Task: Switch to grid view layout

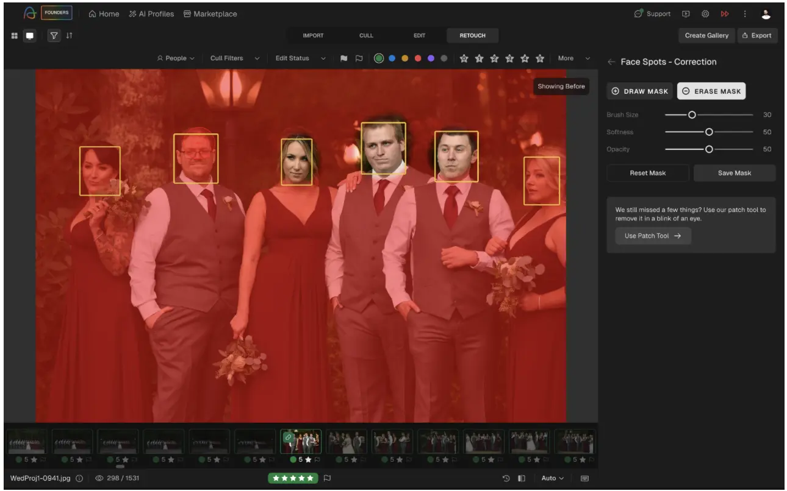Action: (x=15, y=35)
